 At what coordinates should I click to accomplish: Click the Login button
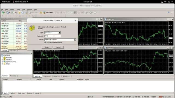click(47, 47)
